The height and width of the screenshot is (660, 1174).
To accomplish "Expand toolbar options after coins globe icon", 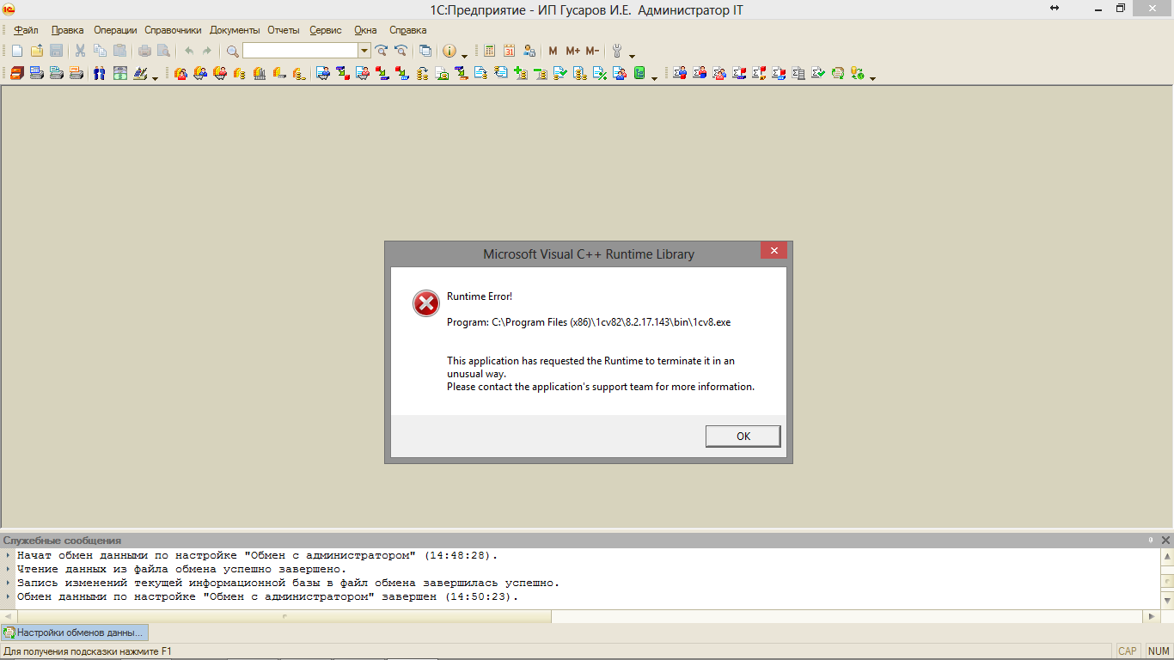I will (872, 78).
